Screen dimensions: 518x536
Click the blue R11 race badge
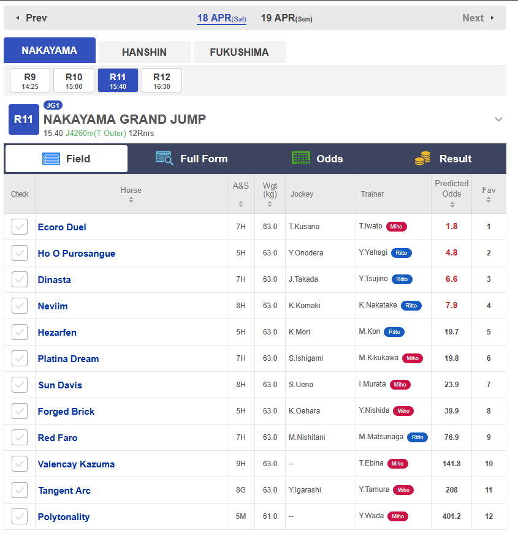point(24,119)
